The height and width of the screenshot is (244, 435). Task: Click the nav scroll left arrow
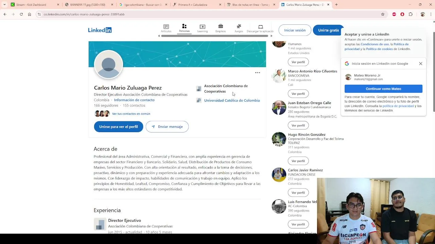tap(159, 36)
